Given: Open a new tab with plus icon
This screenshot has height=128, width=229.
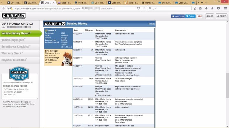Looking at the screenshot, I should coord(202,2).
